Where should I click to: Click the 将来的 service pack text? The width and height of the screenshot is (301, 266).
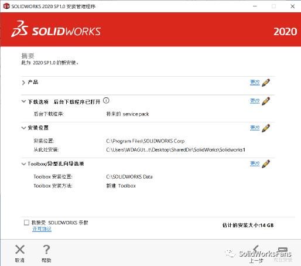pyautogui.click(x=128, y=114)
